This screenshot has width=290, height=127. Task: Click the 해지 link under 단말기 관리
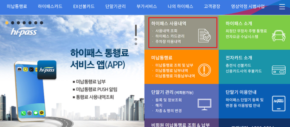tap(159, 105)
